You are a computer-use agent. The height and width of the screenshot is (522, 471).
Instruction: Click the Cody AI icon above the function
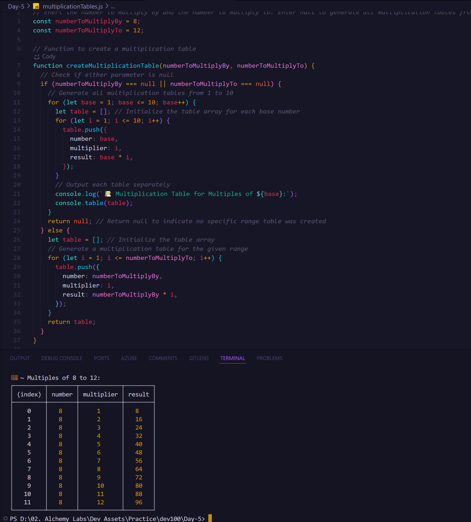point(37,56)
